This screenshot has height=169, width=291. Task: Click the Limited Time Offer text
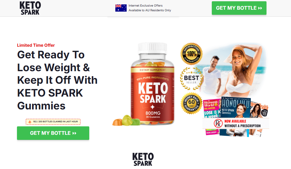pos(36,45)
